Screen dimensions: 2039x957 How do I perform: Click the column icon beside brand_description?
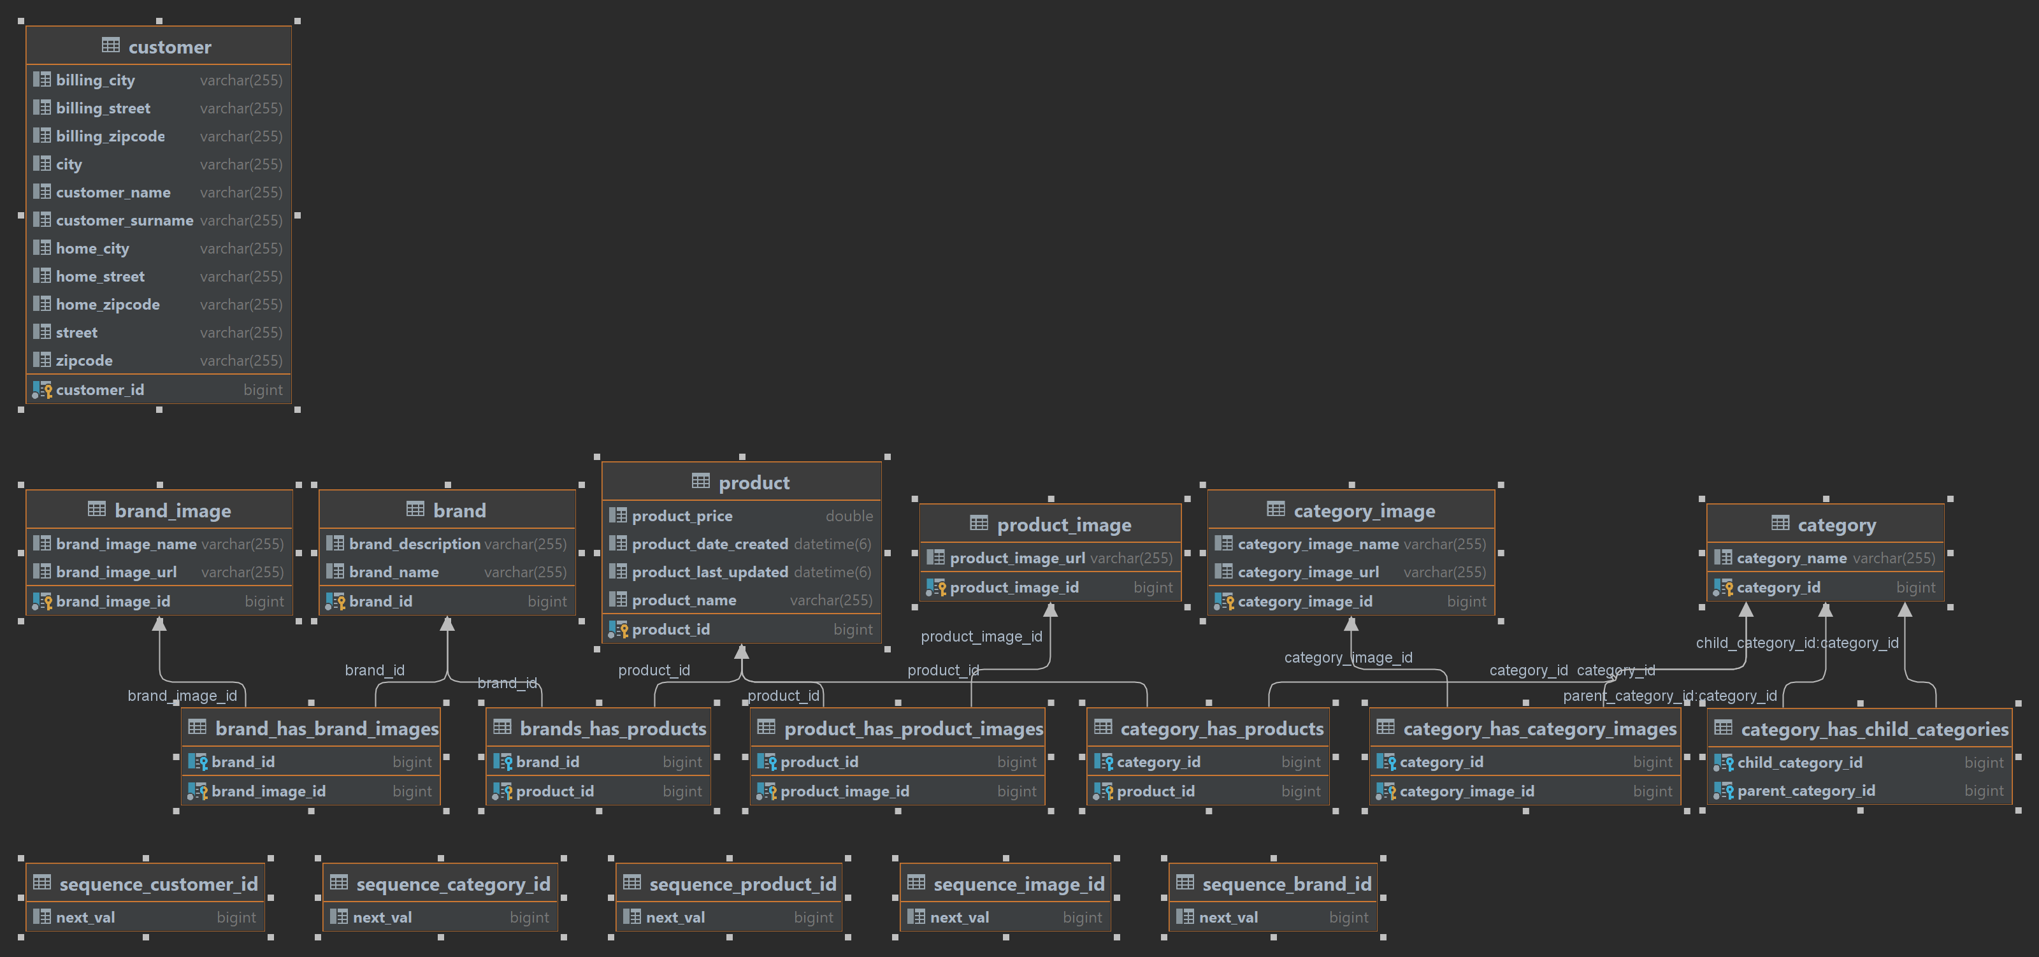(335, 543)
